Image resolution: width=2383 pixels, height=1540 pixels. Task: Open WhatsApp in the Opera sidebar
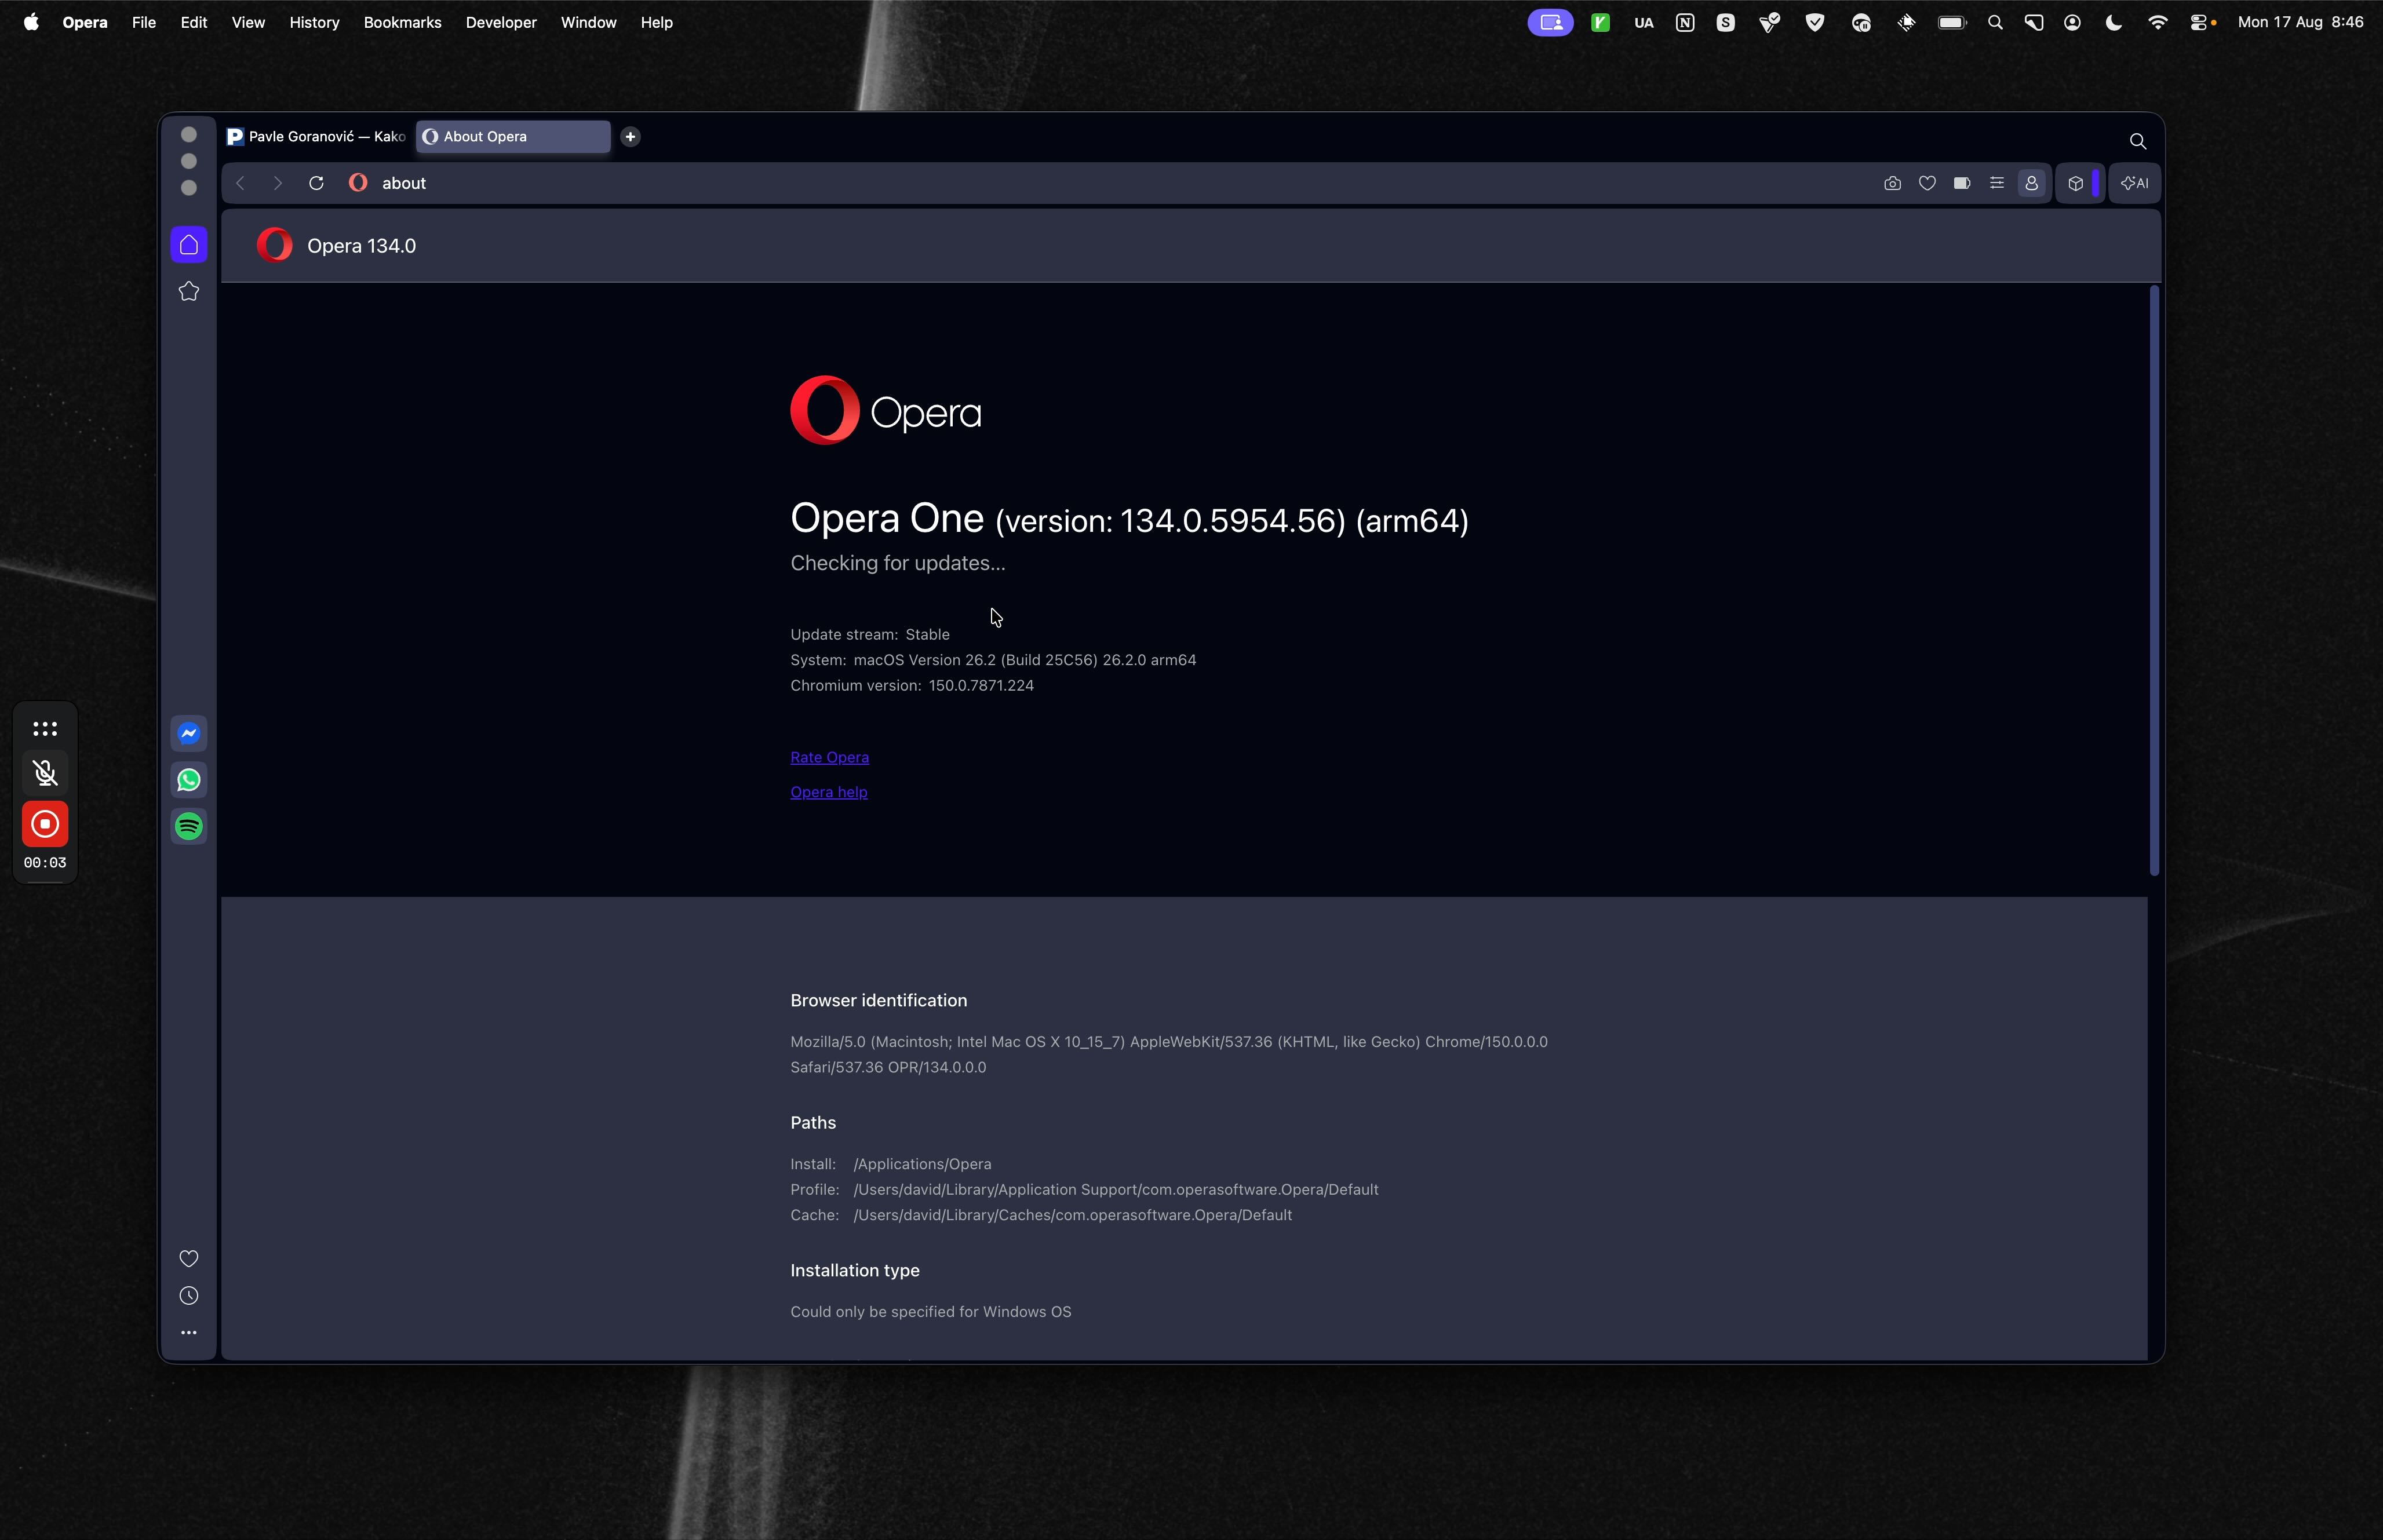point(189,780)
